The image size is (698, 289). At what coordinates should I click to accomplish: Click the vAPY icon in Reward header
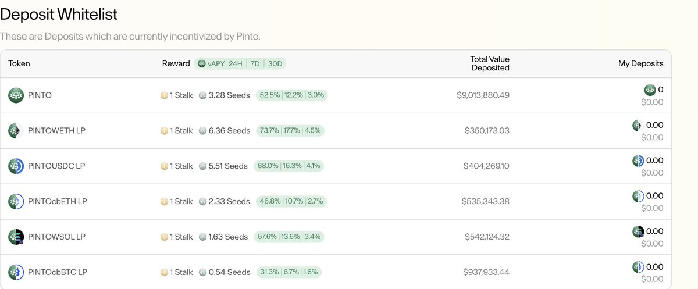[202, 63]
